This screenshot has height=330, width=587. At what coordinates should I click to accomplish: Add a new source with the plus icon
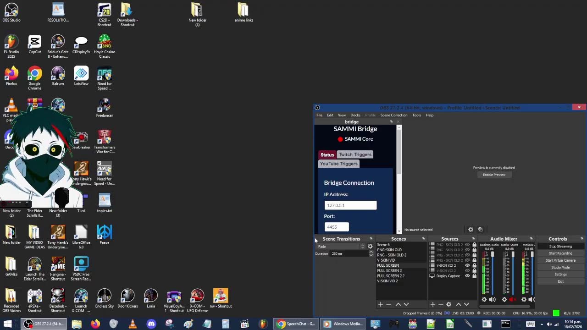pyautogui.click(x=432, y=304)
